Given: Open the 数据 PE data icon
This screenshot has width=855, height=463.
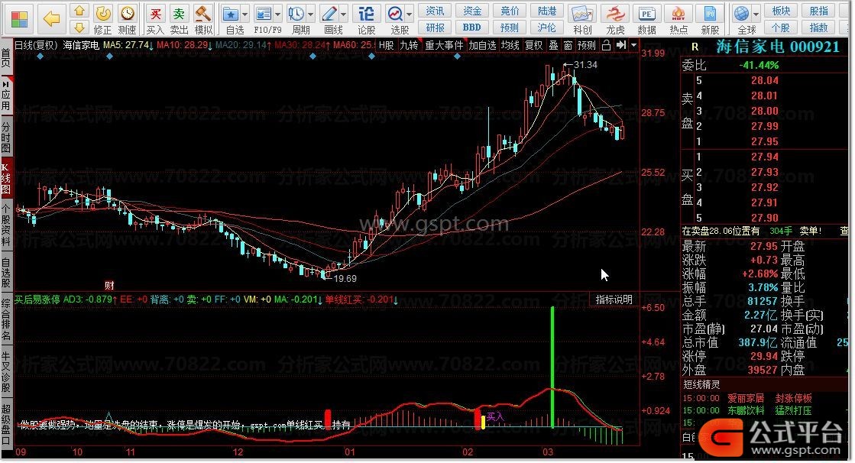Looking at the screenshot, I should (x=646, y=13).
